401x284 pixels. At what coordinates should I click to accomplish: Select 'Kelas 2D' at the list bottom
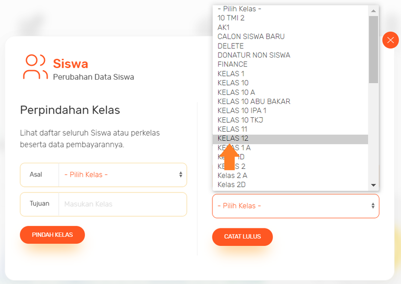click(x=290, y=185)
